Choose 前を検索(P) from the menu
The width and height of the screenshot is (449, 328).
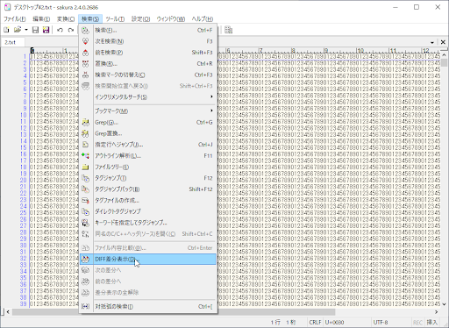148,53
